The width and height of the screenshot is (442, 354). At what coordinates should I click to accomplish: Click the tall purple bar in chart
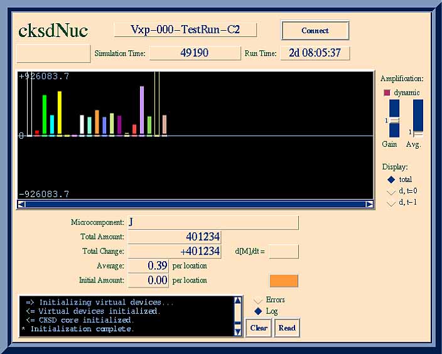pyautogui.click(x=142, y=110)
